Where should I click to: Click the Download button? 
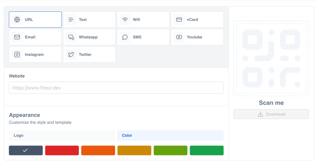(x=271, y=114)
